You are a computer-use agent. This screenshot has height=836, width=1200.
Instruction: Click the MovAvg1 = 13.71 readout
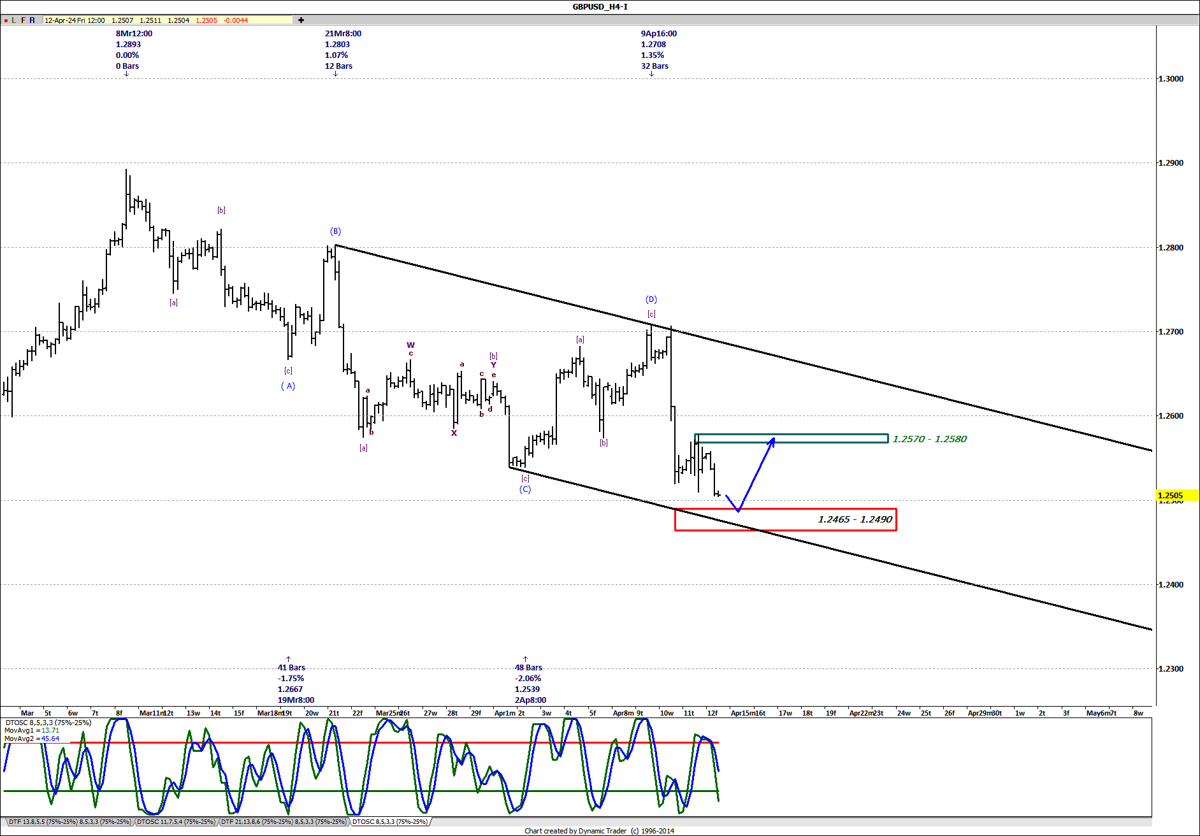32,731
